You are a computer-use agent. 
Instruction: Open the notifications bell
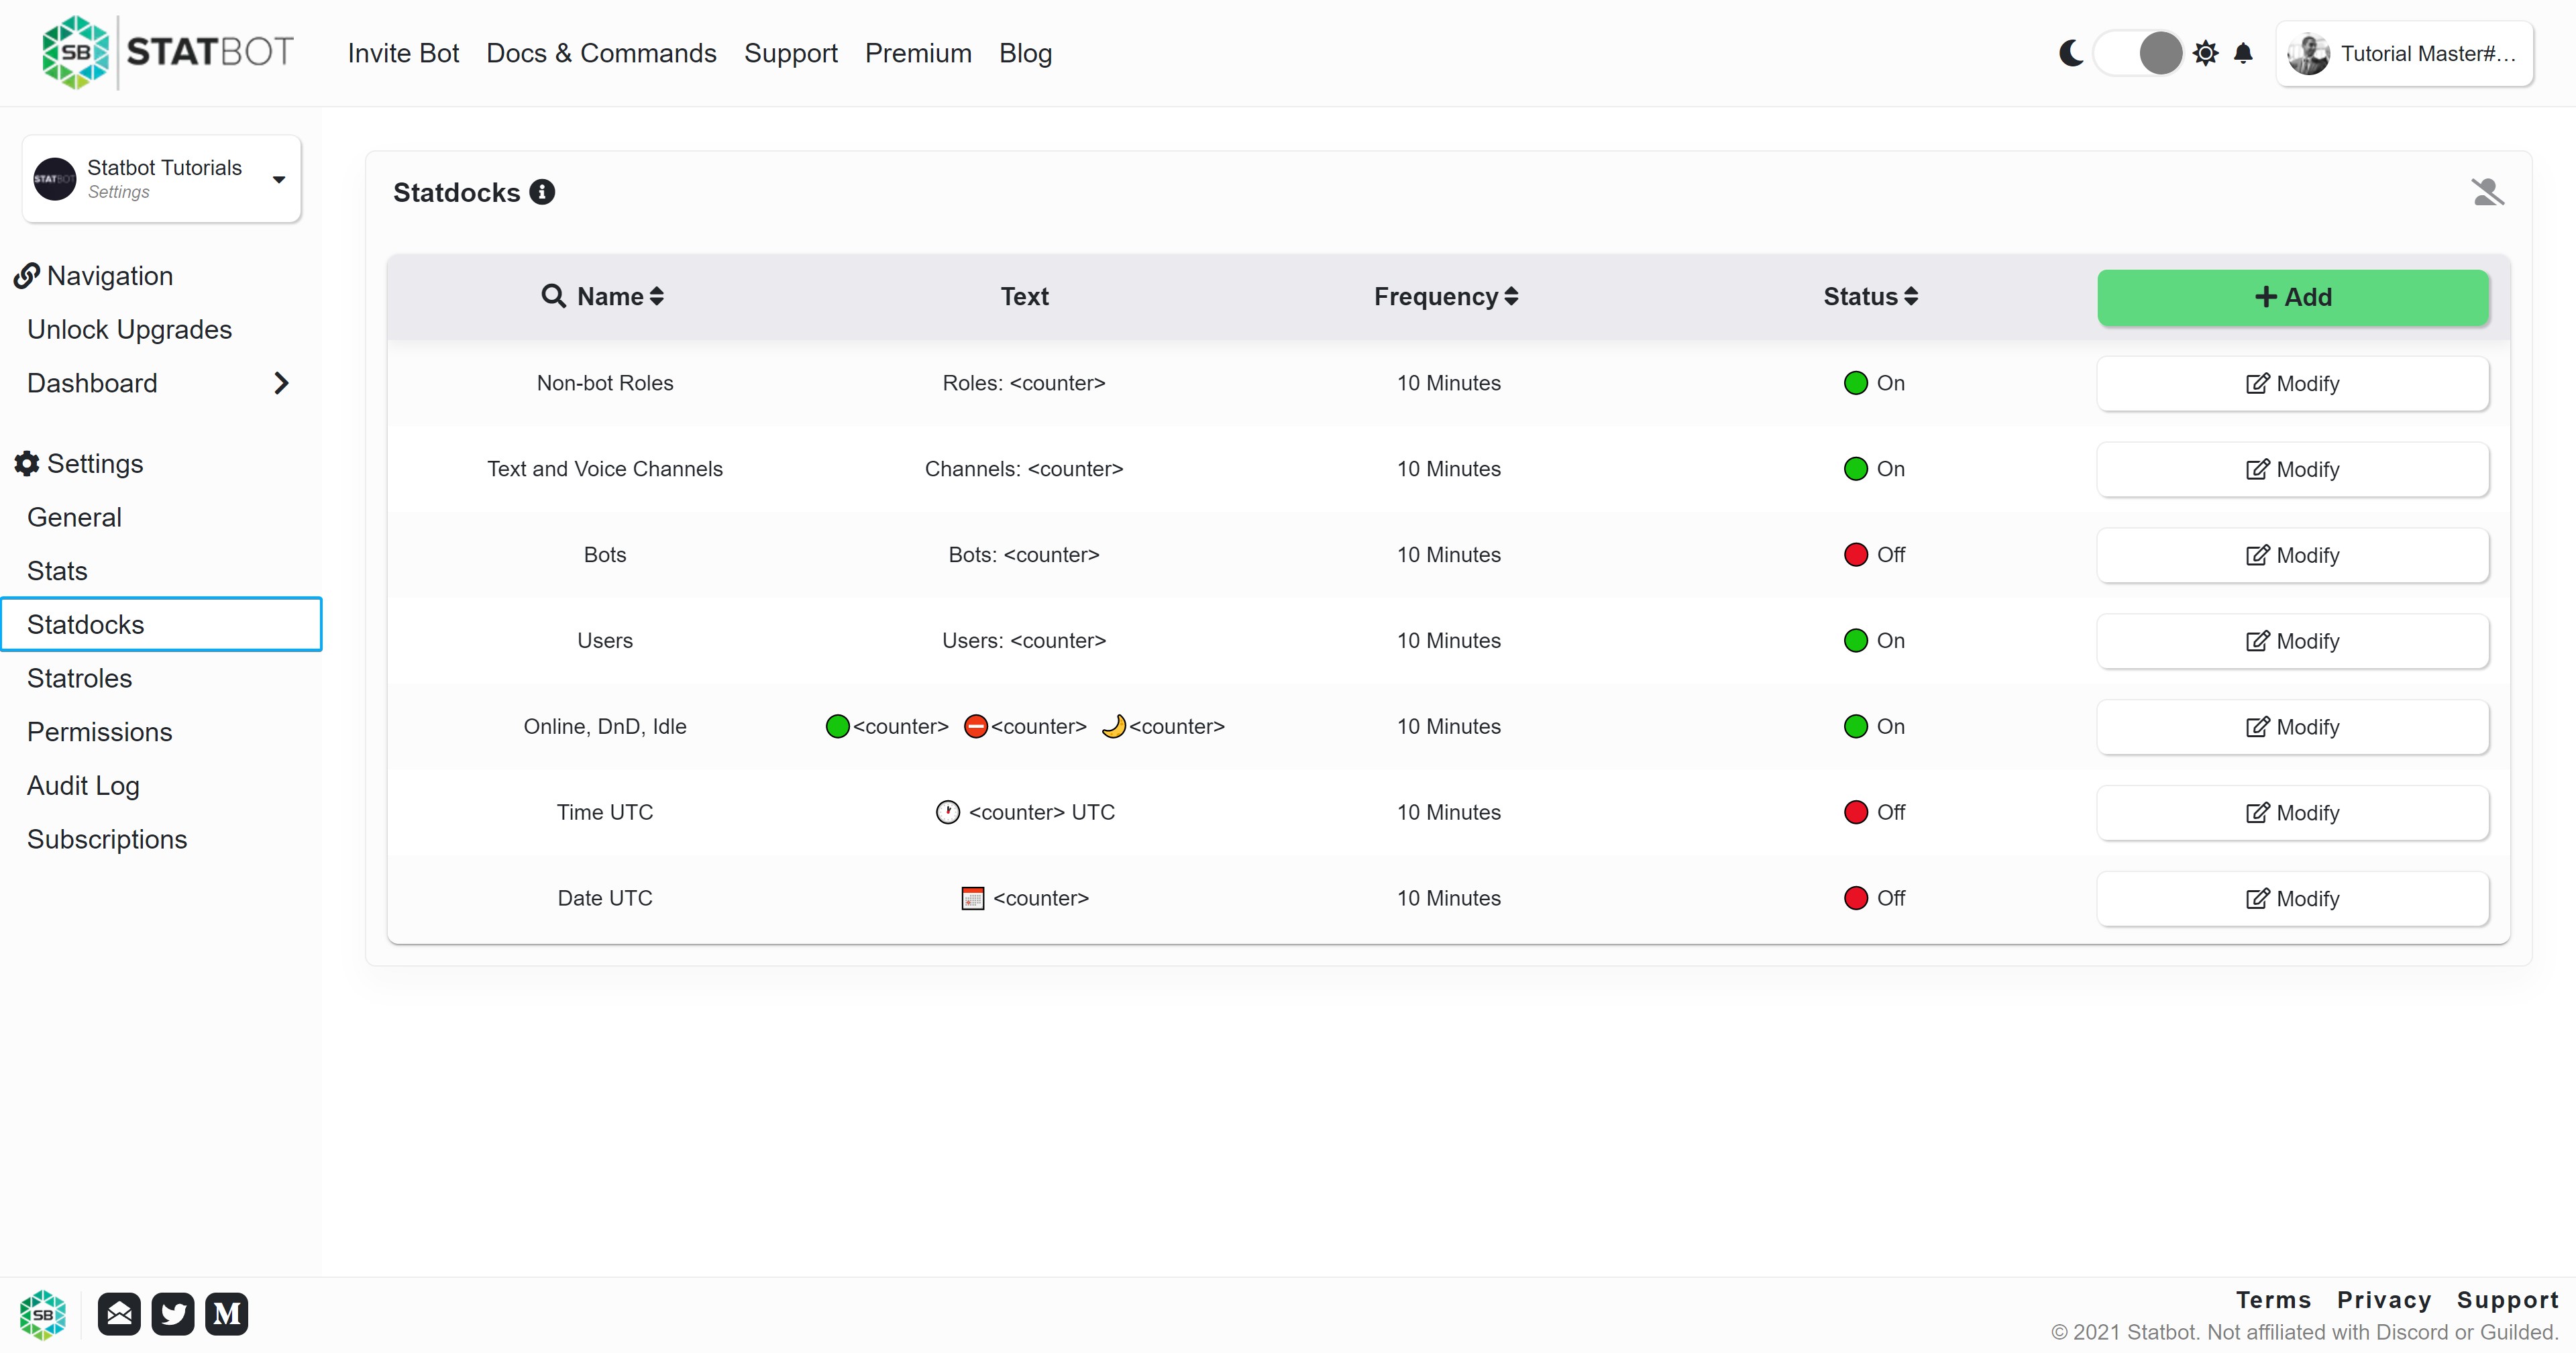(x=2243, y=53)
